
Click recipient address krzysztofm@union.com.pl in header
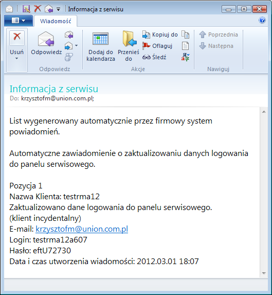click(x=58, y=98)
